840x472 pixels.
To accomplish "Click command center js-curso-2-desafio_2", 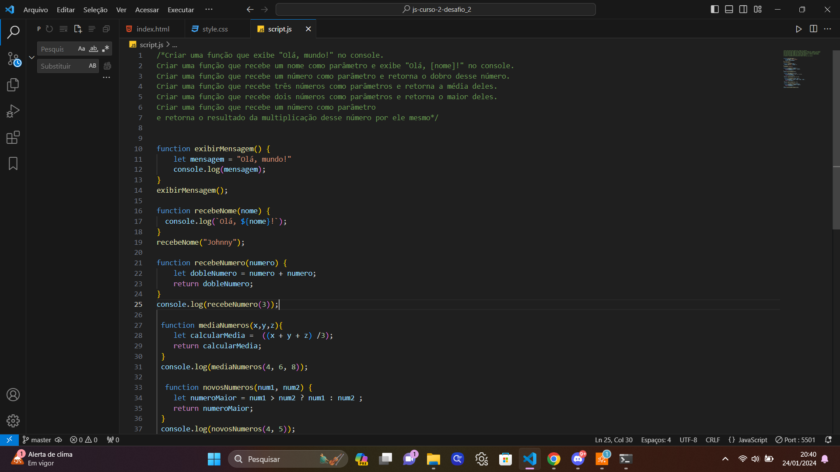I will point(436,9).
